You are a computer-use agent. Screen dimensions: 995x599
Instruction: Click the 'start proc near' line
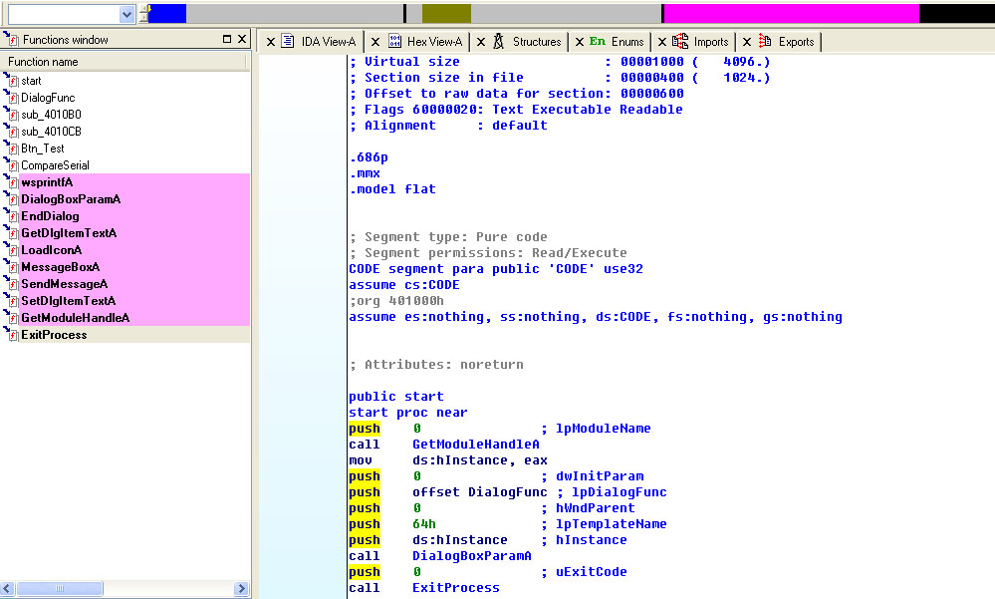point(408,413)
